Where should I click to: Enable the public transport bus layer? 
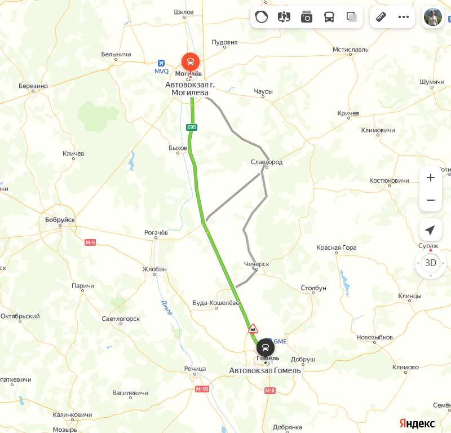(329, 17)
